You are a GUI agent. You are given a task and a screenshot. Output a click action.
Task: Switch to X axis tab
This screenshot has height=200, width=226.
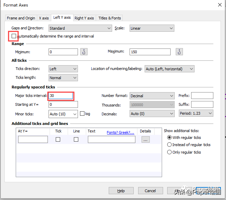(44, 18)
